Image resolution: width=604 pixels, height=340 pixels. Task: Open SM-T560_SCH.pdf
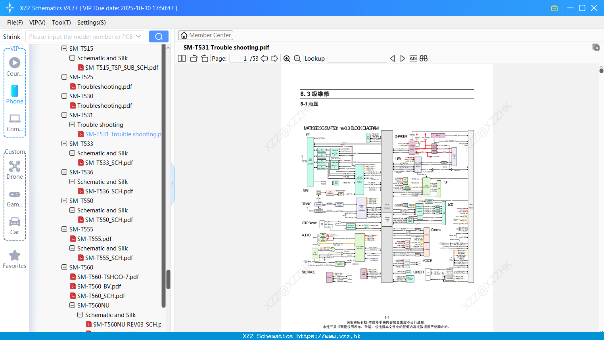(x=97, y=296)
